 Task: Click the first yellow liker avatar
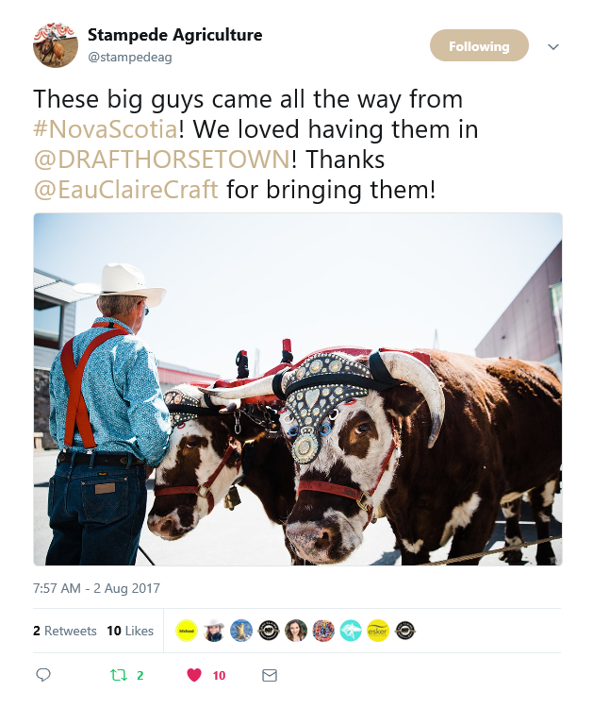pos(187,631)
